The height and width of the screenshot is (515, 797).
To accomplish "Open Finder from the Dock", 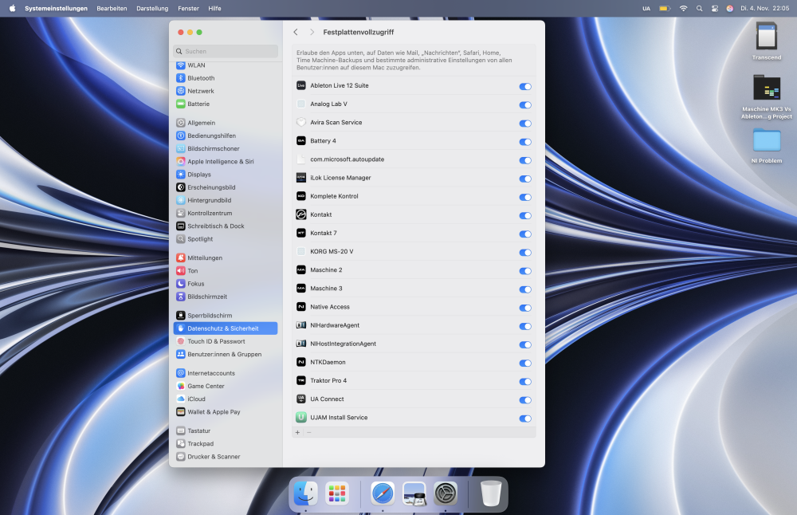I will point(305,493).
